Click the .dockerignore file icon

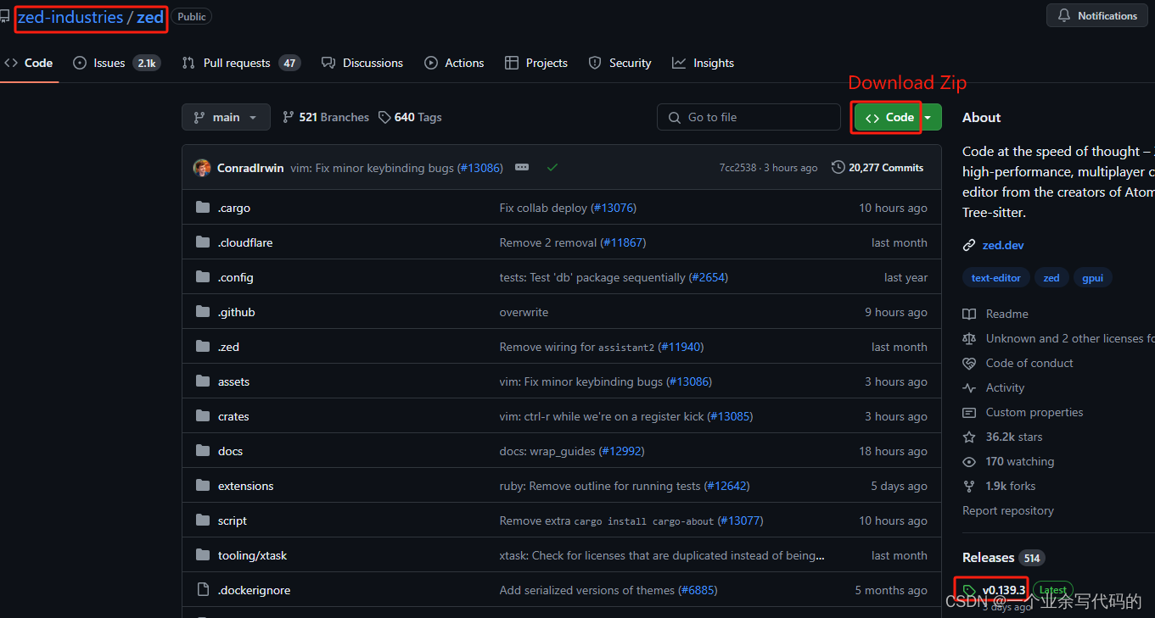203,590
